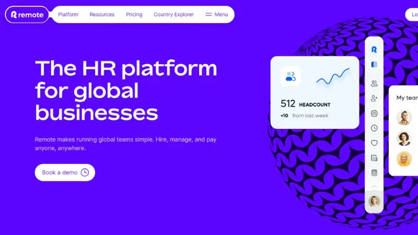Click the clock time-tracking icon in the sidebar
Viewport: 418px width, 235px height.
[x=374, y=128]
